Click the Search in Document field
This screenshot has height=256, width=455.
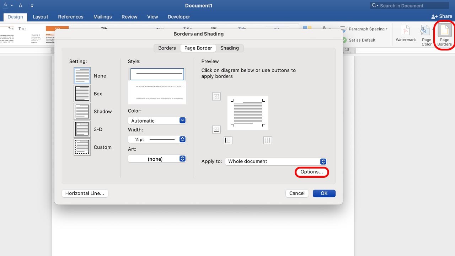pos(409,5)
